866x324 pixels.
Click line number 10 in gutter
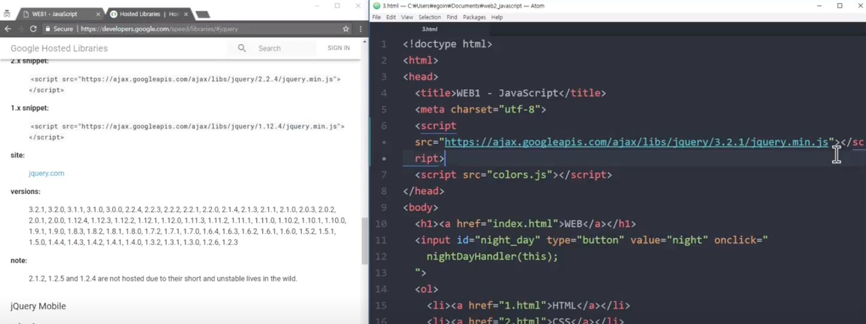tap(381, 224)
